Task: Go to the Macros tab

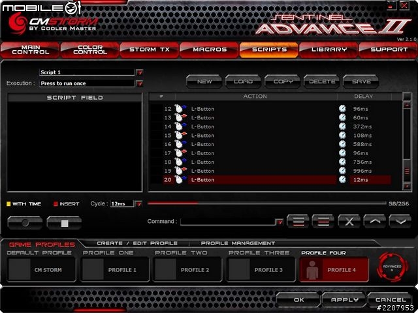Action: pos(209,50)
